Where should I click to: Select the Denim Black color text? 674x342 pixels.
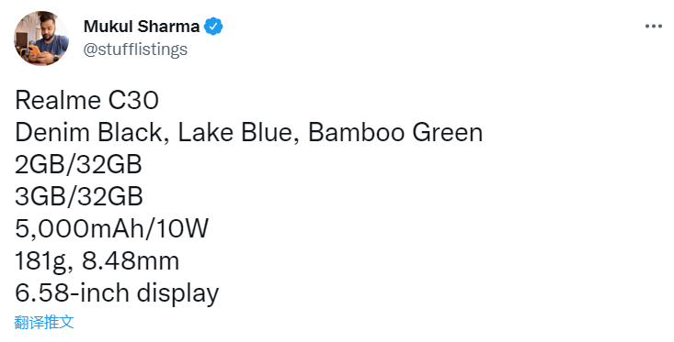pos(89,132)
